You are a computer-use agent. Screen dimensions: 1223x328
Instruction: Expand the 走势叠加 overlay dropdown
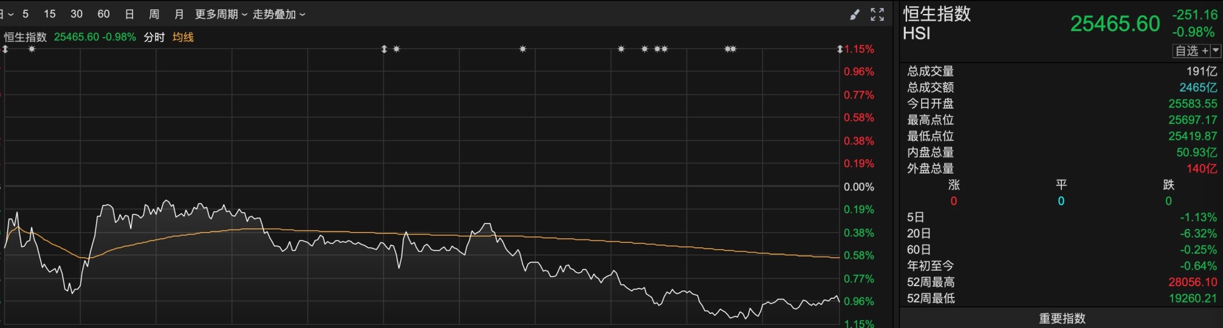278,14
